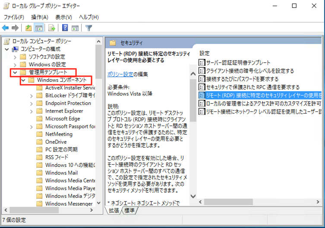The height and width of the screenshot is (228, 325).
Task: Open the Help question mark icon
Action: click(65, 28)
